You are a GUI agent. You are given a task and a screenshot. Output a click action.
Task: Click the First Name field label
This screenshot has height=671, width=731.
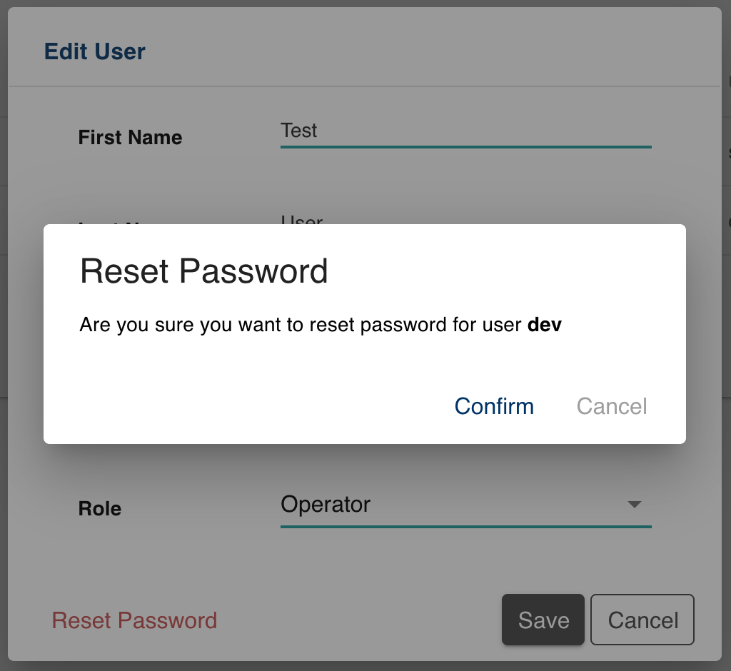[x=130, y=137]
